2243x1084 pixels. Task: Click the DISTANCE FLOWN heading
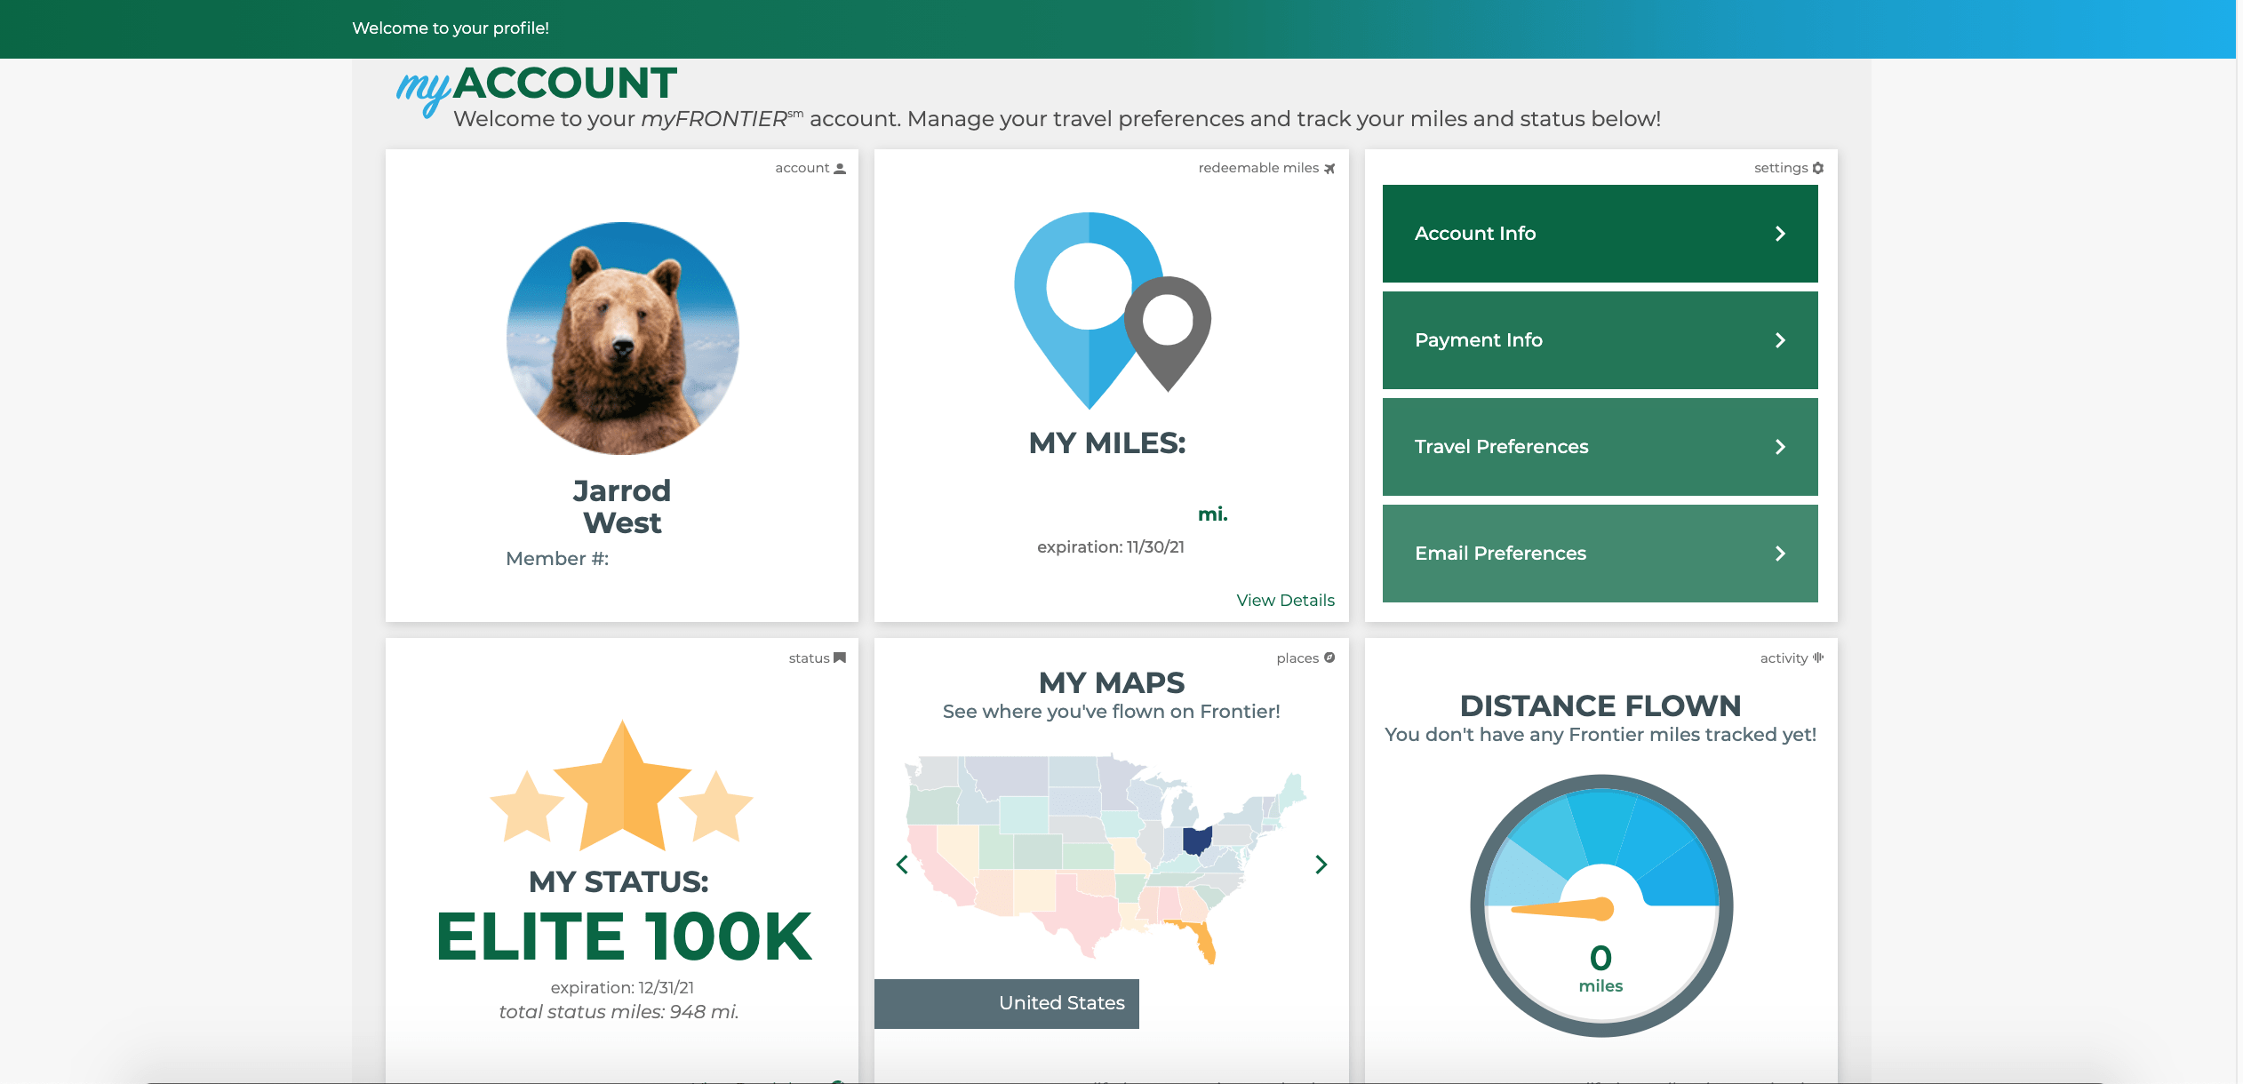pyautogui.click(x=1600, y=705)
